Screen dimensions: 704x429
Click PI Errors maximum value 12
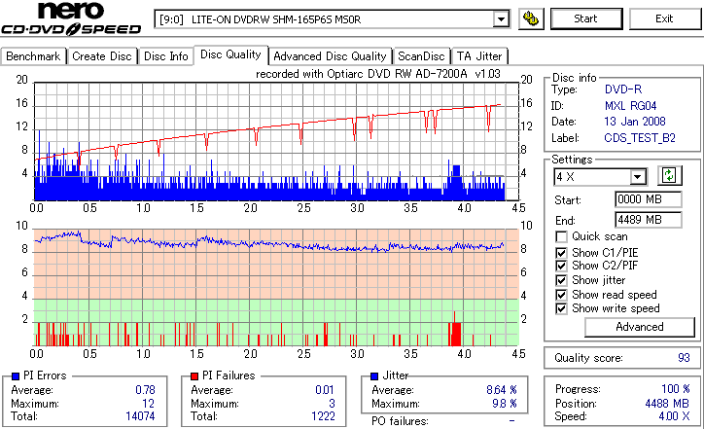(x=148, y=404)
